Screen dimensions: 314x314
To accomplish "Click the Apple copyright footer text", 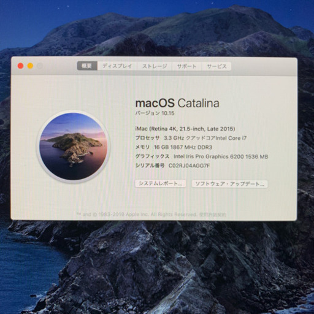I will tap(136, 215).
